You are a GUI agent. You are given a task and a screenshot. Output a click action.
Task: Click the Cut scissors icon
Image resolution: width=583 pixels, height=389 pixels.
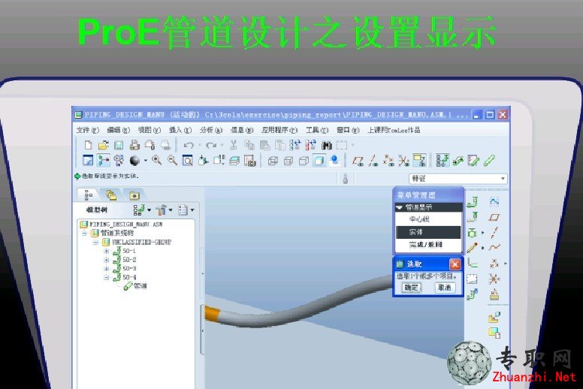234,145
